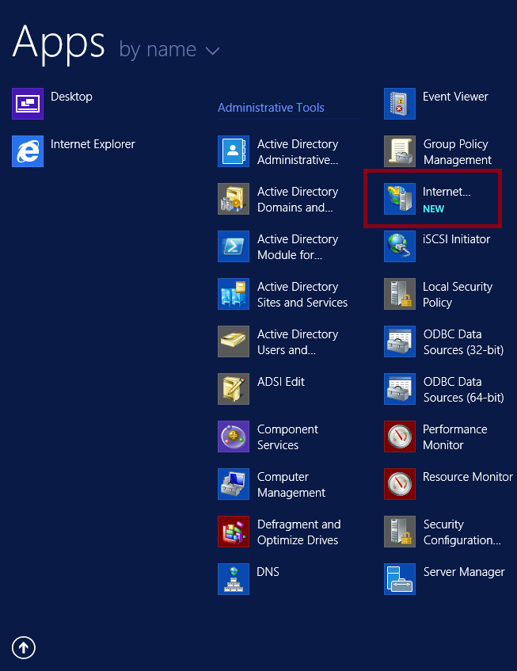Click the 'Event Viewer' label text
Screen dimensions: 517x671
(x=455, y=97)
